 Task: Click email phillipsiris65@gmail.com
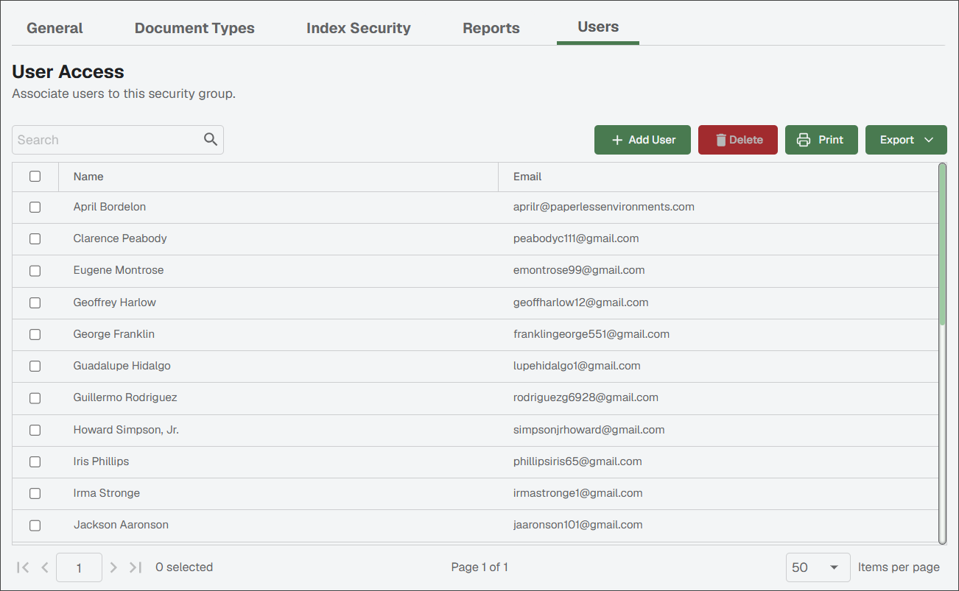pyautogui.click(x=577, y=461)
